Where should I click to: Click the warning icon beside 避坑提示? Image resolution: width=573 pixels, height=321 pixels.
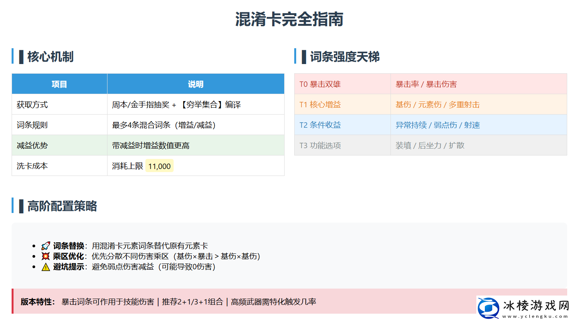[x=46, y=266]
